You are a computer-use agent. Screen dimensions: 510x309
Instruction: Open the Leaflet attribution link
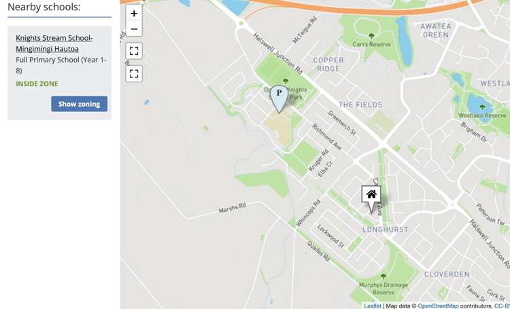click(x=373, y=306)
